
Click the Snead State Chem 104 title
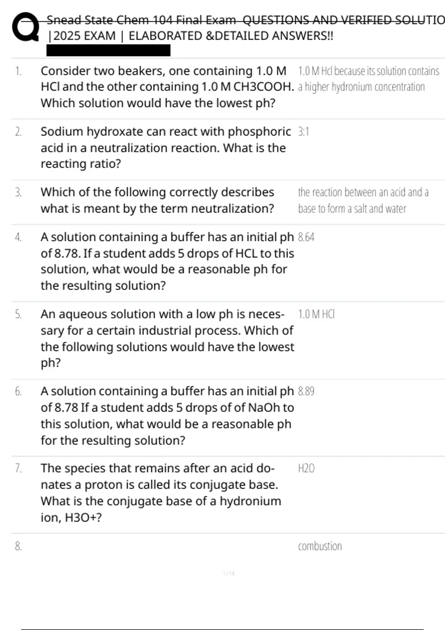(x=245, y=20)
